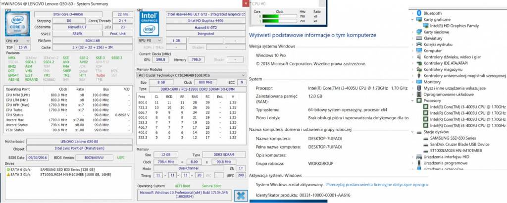The height and width of the screenshot is (203, 507).
Task: Click the Intel Graphics logo in HWiNFO
Action: 149,24
